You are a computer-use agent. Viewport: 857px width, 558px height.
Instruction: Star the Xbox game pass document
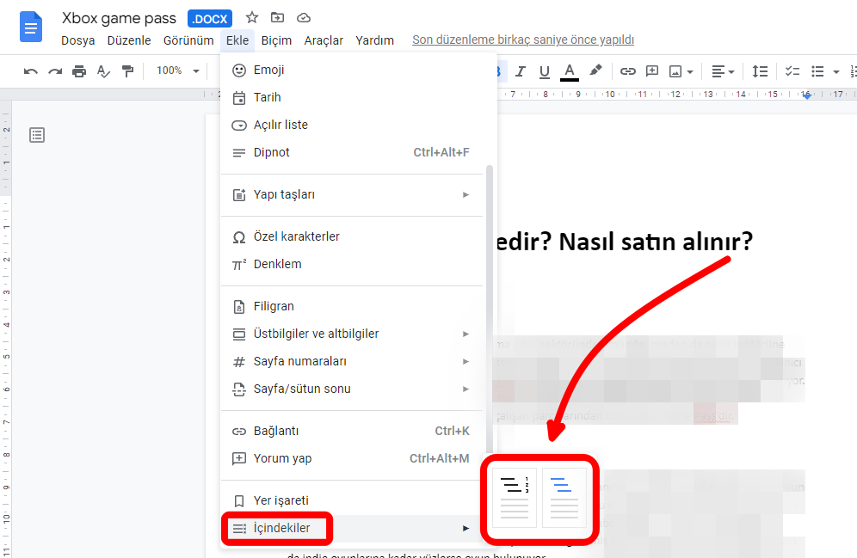[252, 17]
